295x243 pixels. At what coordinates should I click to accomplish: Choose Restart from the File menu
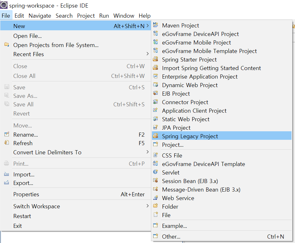(75, 216)
